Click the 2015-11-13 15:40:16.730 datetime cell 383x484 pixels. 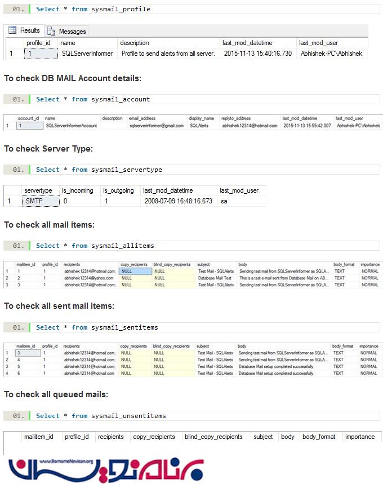258,54
